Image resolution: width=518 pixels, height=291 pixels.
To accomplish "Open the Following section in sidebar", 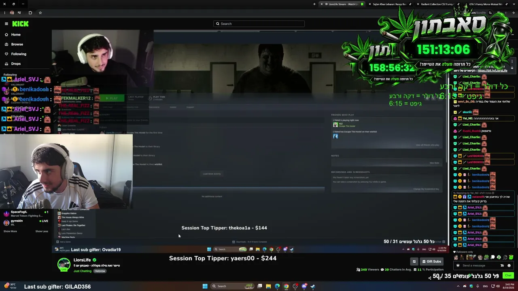I will [x=19, y=54].
